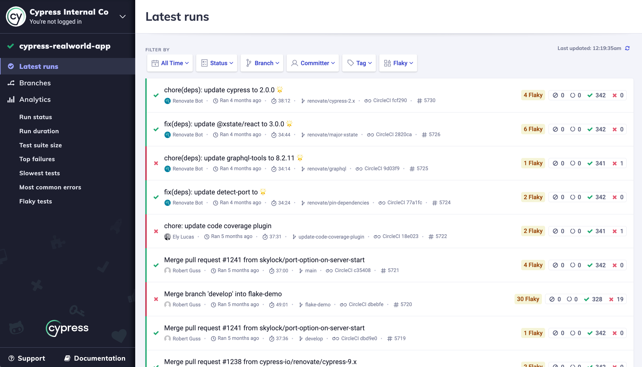The width and height of the screenshot is (642, 367).
Task: Open the renovate/cypress-2.x branch link
Action: (331, 101)
